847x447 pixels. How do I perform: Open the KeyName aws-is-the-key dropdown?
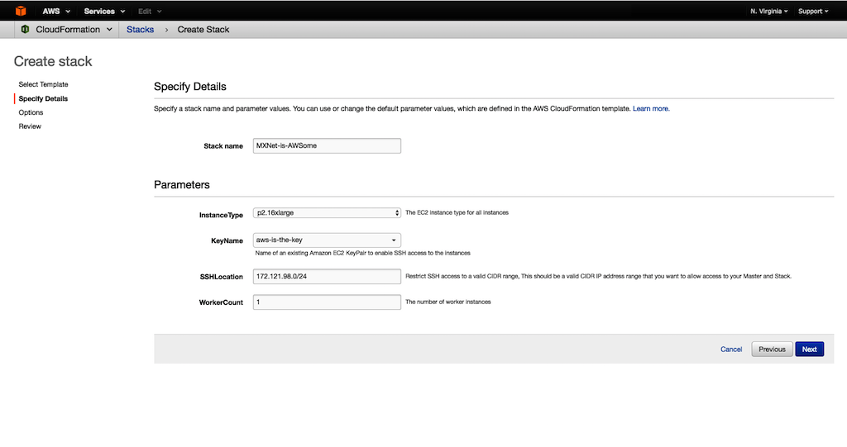click(327, 240)
